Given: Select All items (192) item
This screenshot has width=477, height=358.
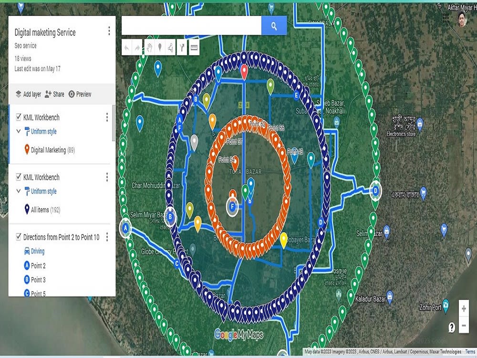Looking at the screenshot, I should coord(42,210).
